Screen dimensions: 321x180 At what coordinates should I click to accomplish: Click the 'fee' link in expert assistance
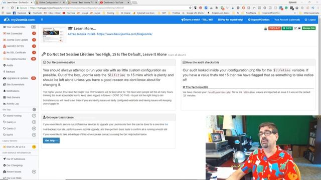click(x=166, y=124)
